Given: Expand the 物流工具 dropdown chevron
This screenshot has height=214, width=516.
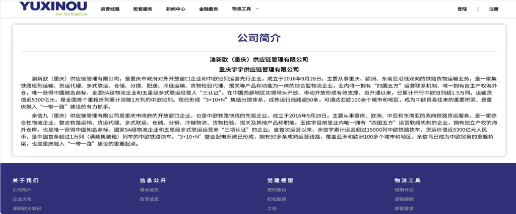Looking at the screenshot, I should click(x=257, y=9).
